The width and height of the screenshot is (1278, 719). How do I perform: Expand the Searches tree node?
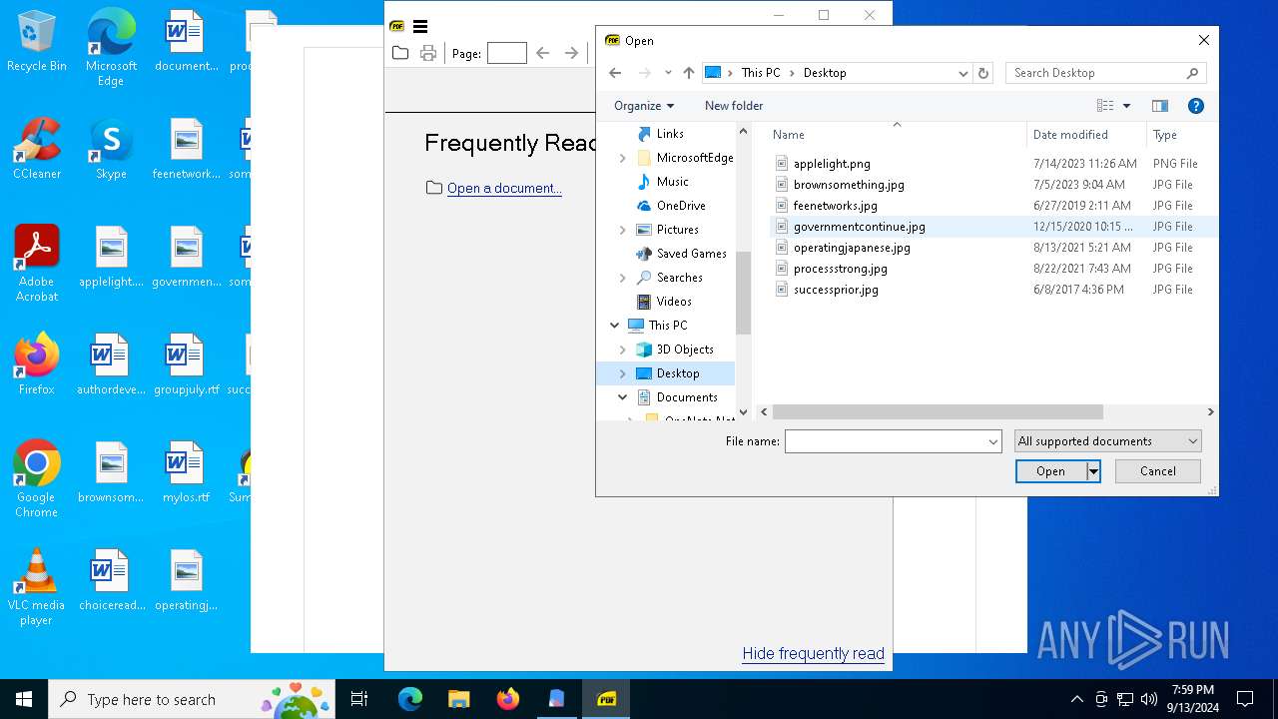click(623, 278)
